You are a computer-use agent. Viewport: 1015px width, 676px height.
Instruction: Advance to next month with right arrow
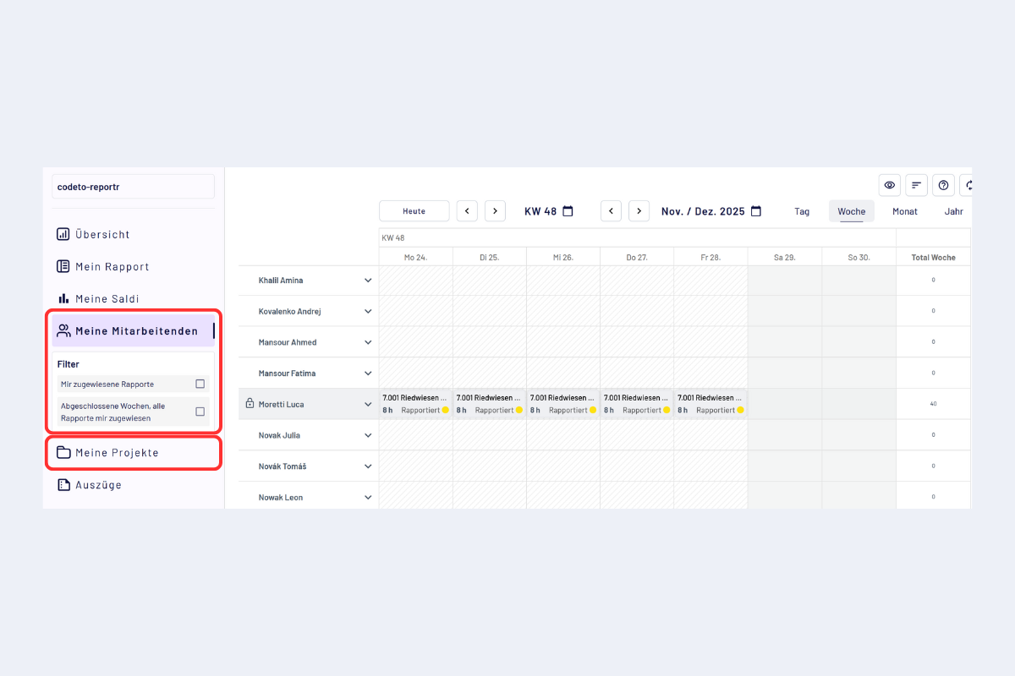click(639, 211)
